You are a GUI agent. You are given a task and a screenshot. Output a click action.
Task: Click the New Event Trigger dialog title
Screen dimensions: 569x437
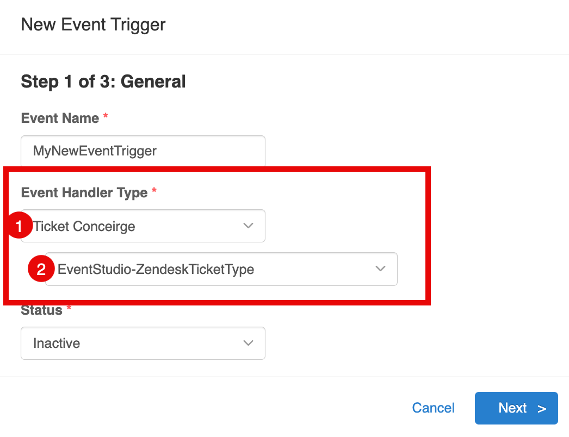(93, 25)
